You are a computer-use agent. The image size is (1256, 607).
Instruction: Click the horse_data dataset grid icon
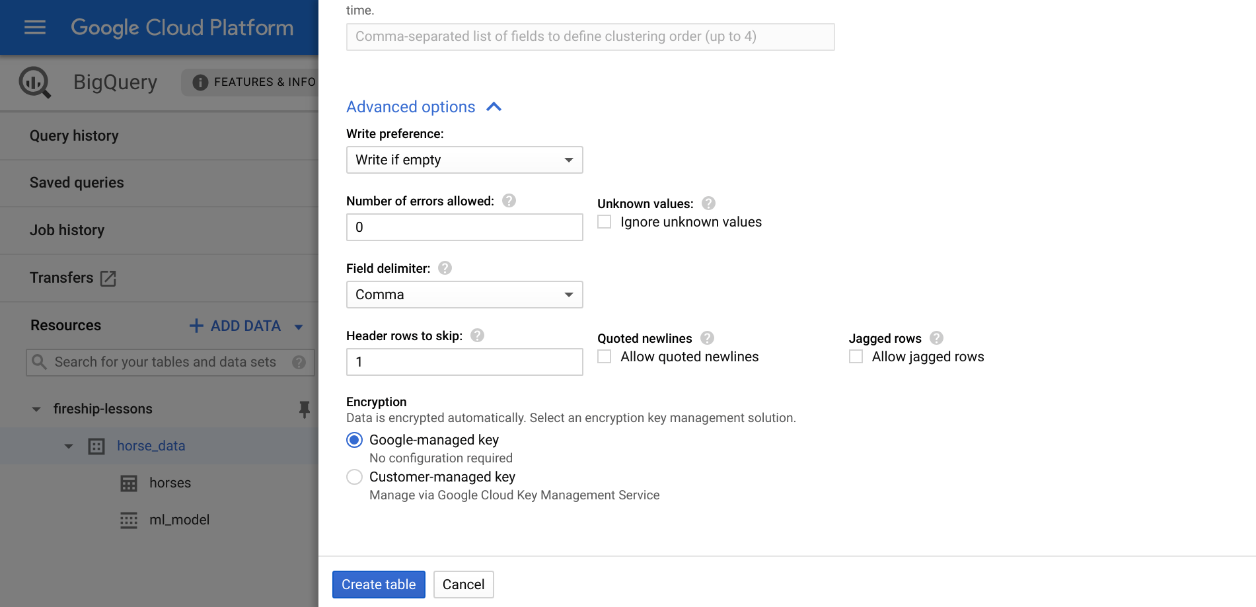point(96,446)
